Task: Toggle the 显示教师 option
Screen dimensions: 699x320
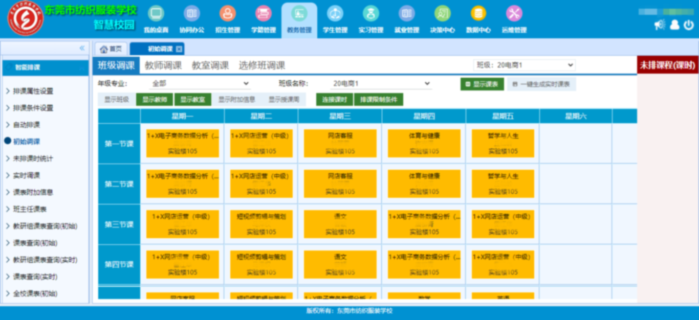Action: pyautogui.click(x=155, y=100)
